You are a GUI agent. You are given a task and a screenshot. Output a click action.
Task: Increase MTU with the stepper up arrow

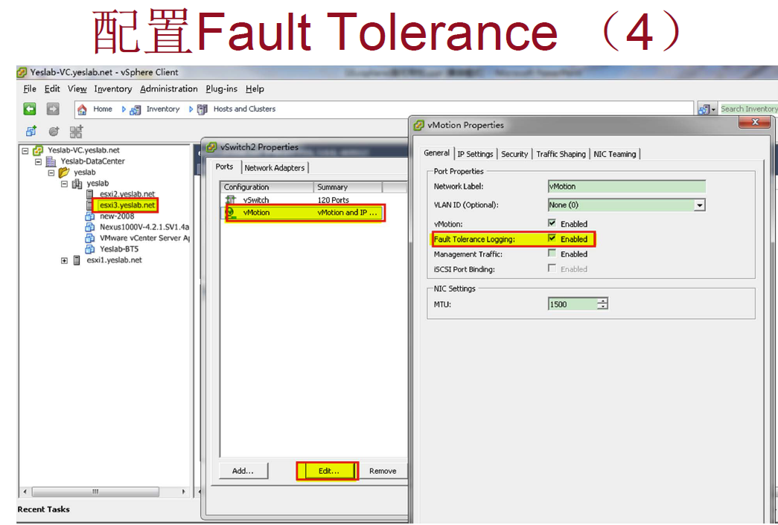click(x=602, y=301)
